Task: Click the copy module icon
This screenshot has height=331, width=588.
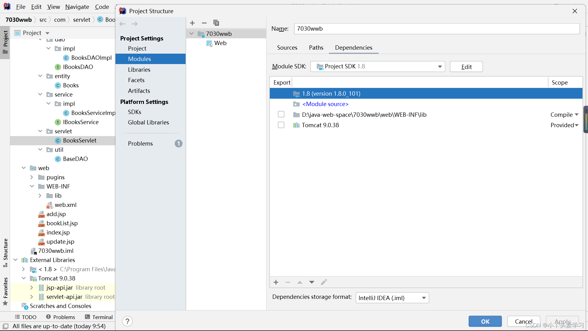Action: pyautogui.click(x=216, y=23)
